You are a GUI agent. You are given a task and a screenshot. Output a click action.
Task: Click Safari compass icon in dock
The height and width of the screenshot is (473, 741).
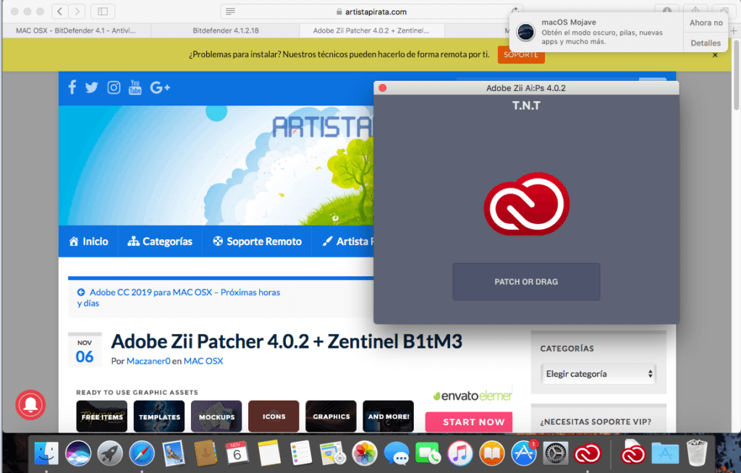click(x=142, y=453)
